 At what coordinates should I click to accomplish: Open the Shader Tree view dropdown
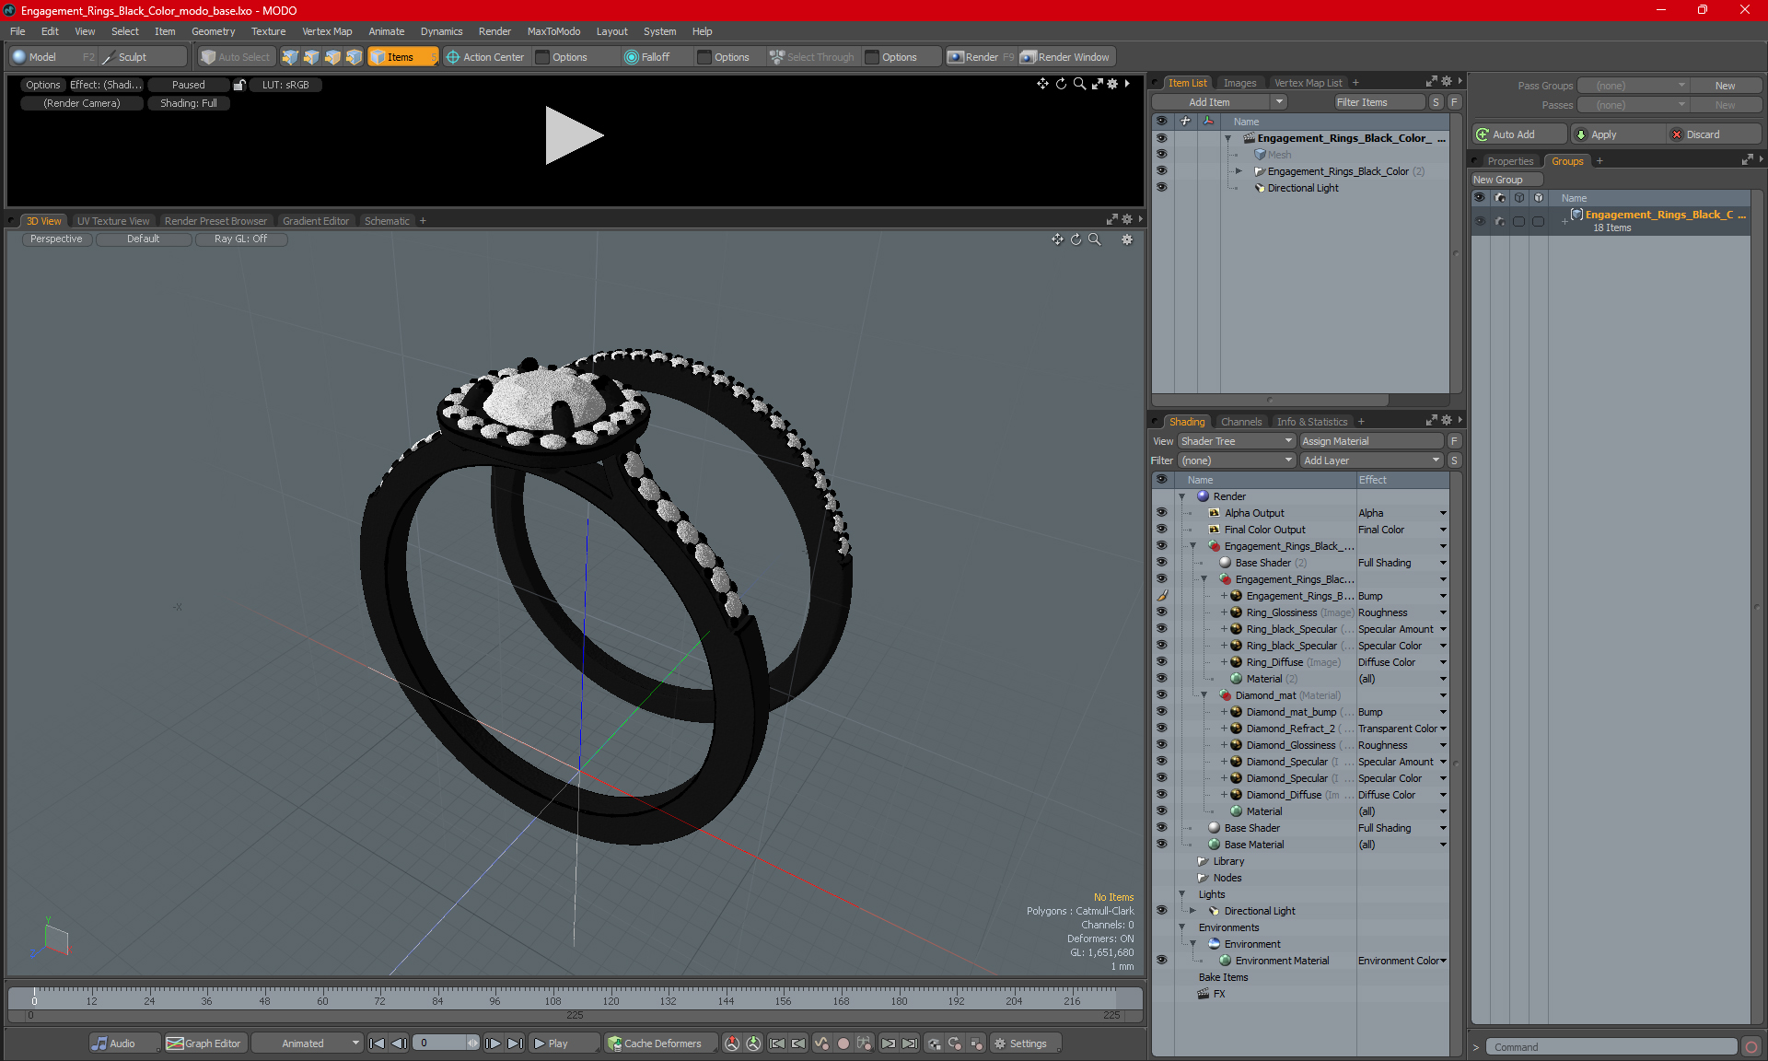[x=1237, y=441]
